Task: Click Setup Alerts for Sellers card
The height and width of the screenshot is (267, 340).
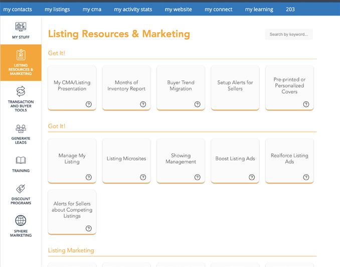Action: point(235,86)
